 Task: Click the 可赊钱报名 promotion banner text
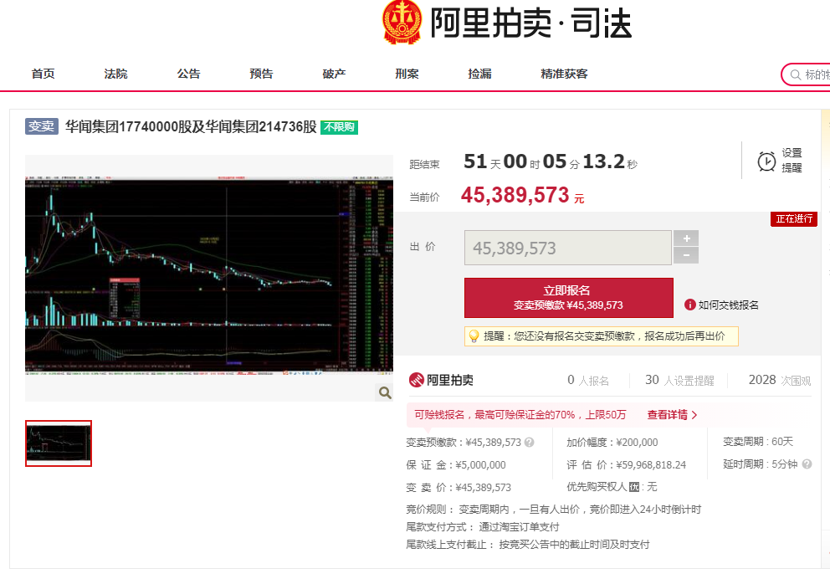(520, 414)
